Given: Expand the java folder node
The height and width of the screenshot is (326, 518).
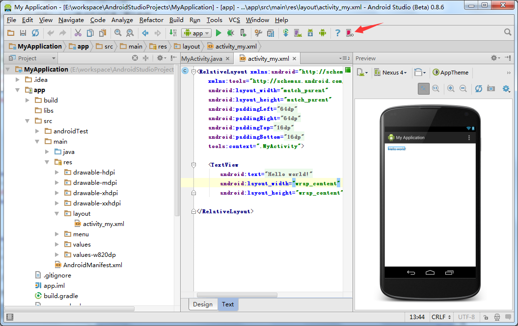Looking at the screenshot, I should 47,152.
